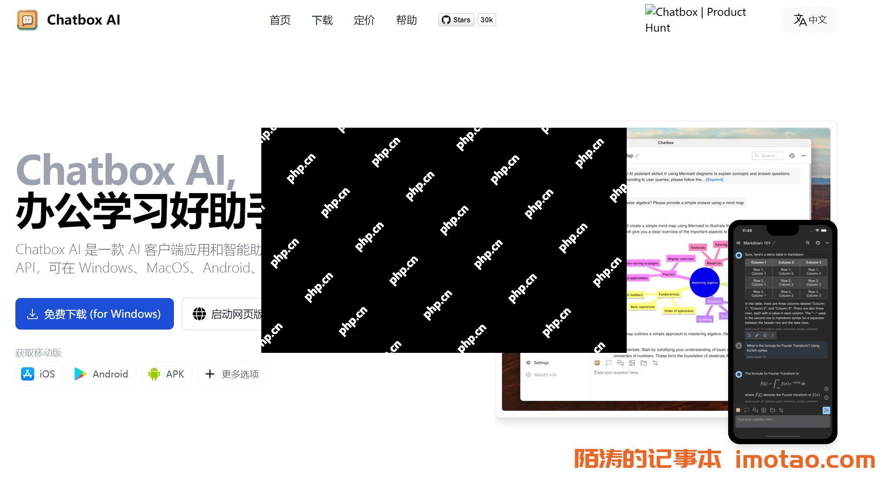The image size is (888, 481).
Task: Open the Chatbox Product Hunt badge link
Action: tap(696, 19)
